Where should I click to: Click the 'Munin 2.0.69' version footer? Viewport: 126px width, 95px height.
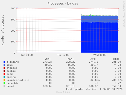coord(63,92)
